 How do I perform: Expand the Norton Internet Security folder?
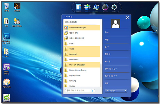tap(82, 70)
